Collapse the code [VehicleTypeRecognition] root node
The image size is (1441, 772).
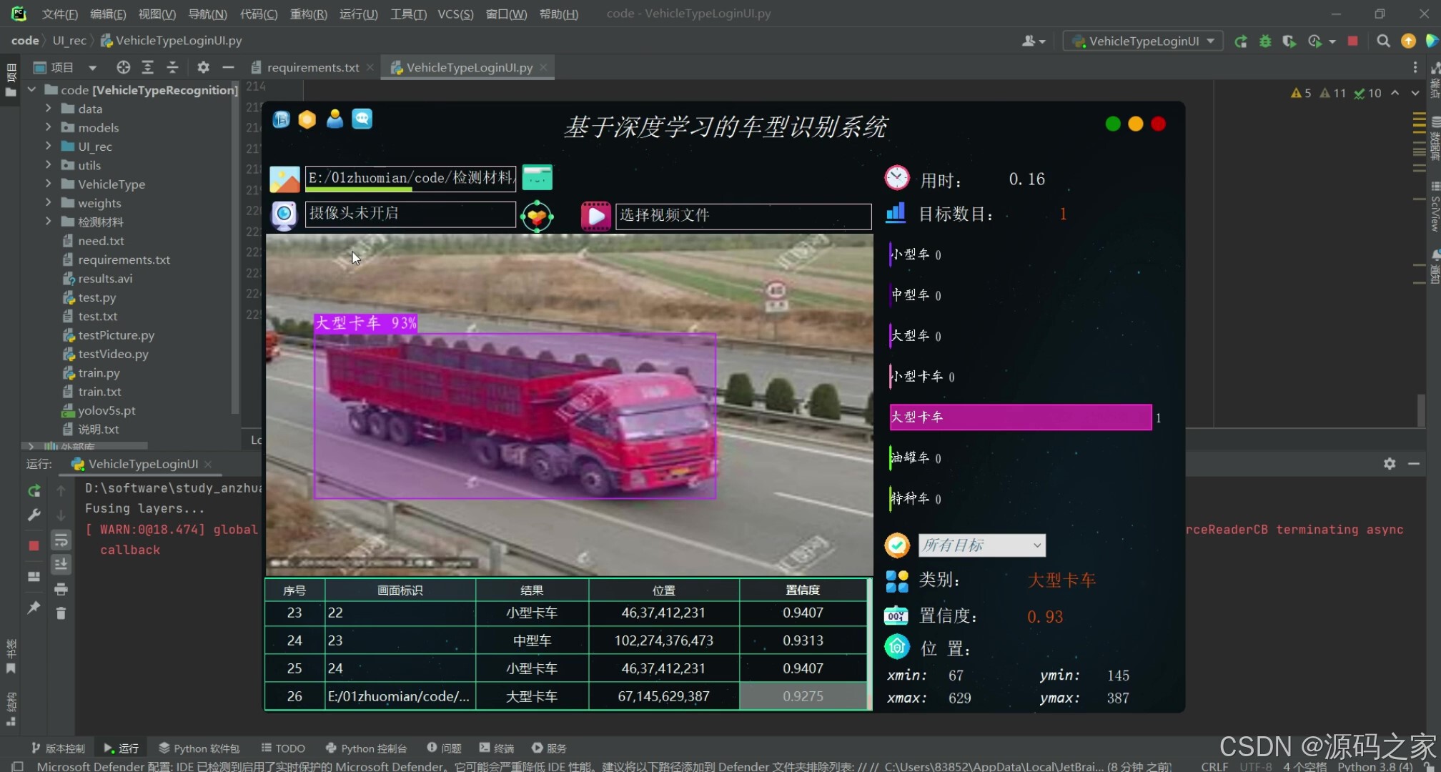tap(31, 89)
